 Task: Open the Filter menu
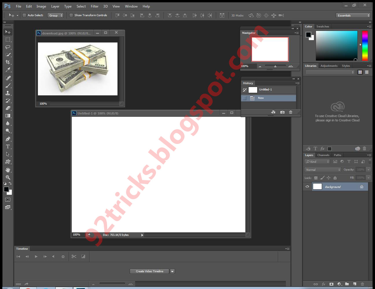(x=95, y=6)
